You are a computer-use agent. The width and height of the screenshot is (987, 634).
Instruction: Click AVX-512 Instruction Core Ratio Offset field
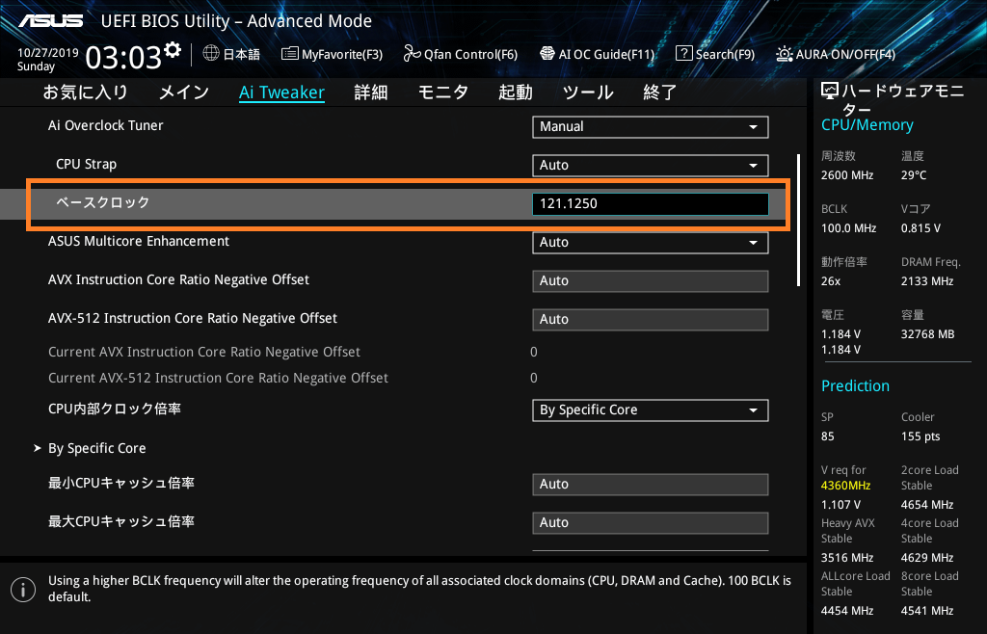pos(651,320)
